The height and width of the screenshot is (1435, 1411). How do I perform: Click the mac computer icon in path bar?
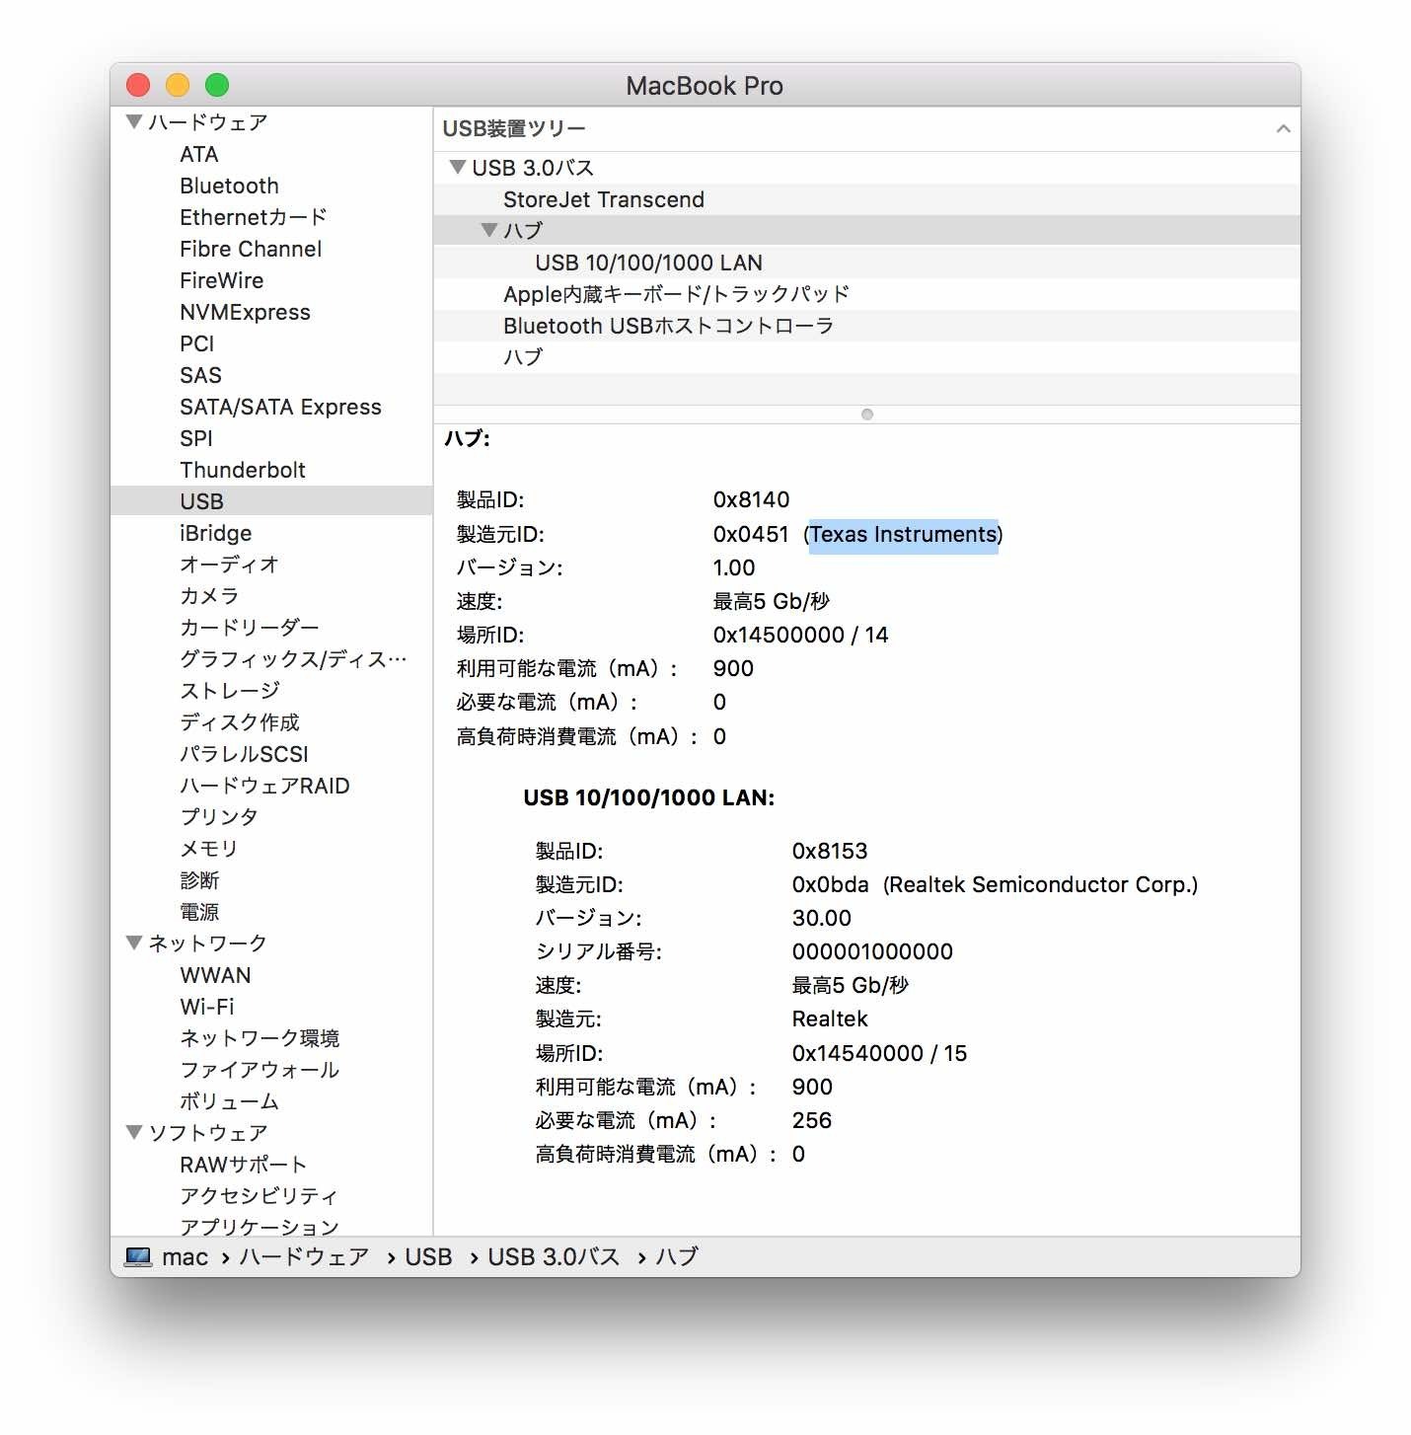(138, 1256)
